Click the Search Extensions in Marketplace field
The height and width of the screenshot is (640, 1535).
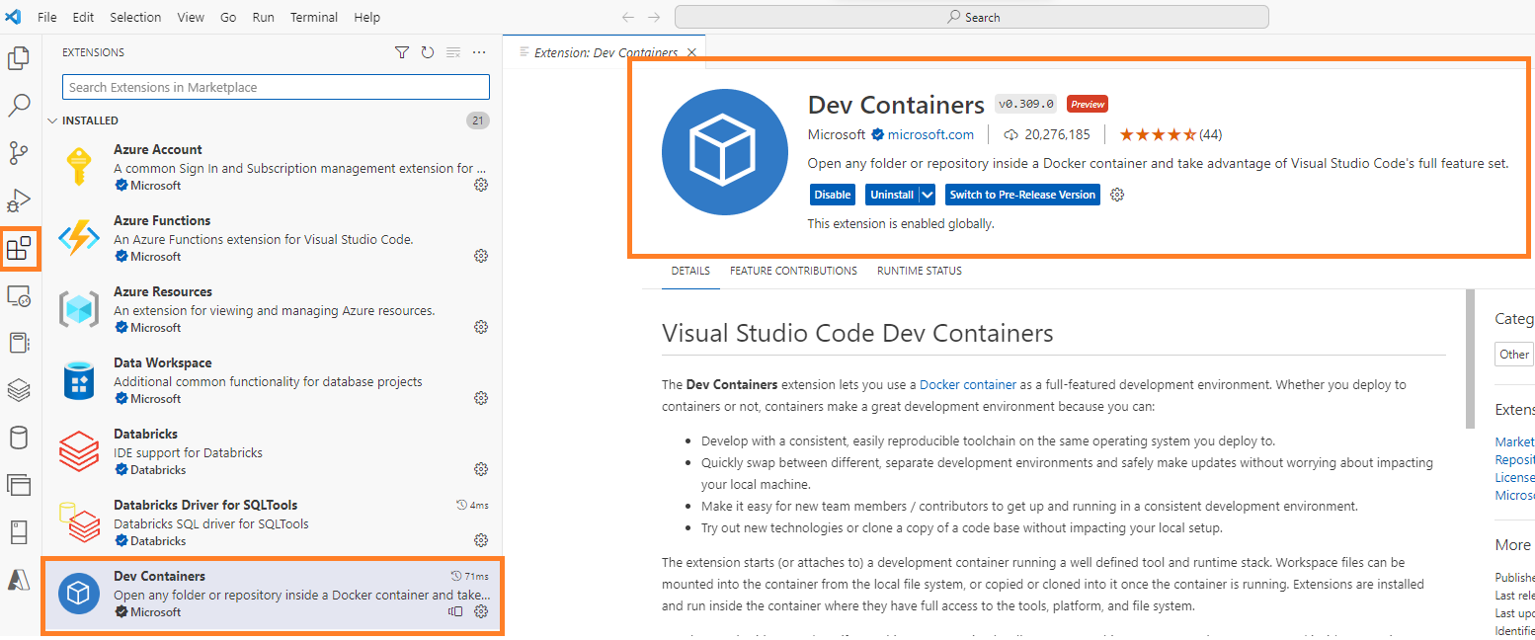(x=276, y=87)
